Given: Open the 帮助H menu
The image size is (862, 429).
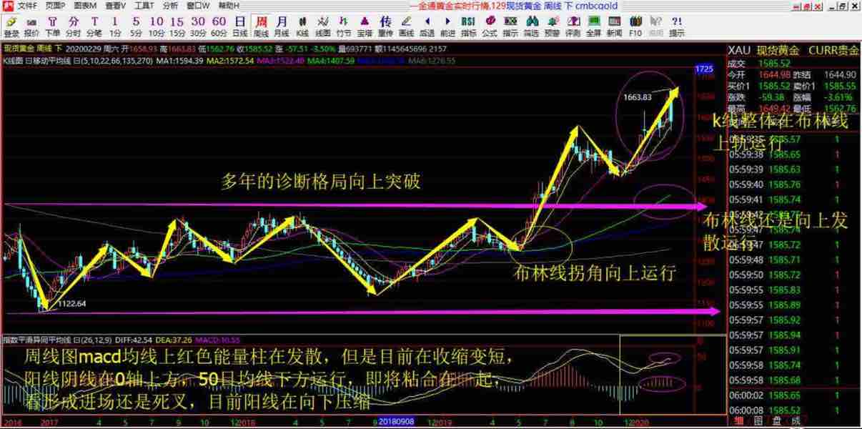Looking at the screenshot, I should click(x=227, y=5).
